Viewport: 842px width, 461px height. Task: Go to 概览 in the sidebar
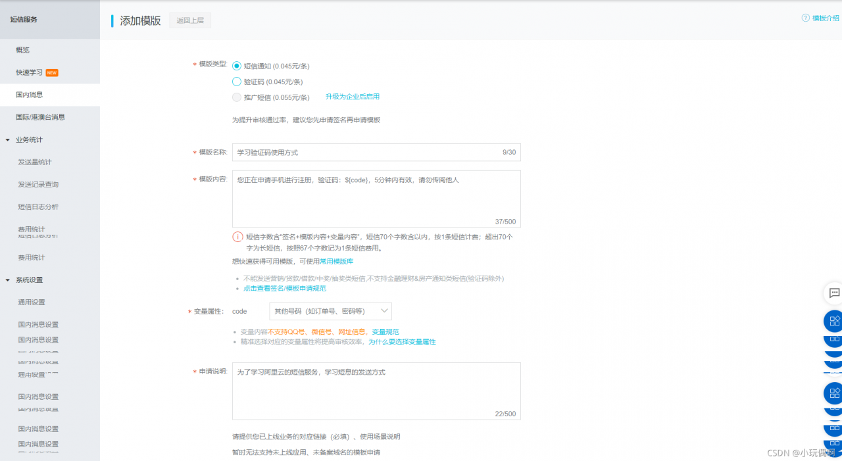pyautogui.click(x=22, y=49)
